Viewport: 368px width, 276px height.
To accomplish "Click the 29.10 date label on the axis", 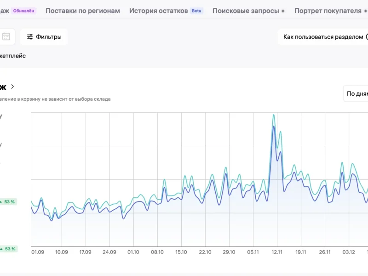I will (x=229, y=252).
